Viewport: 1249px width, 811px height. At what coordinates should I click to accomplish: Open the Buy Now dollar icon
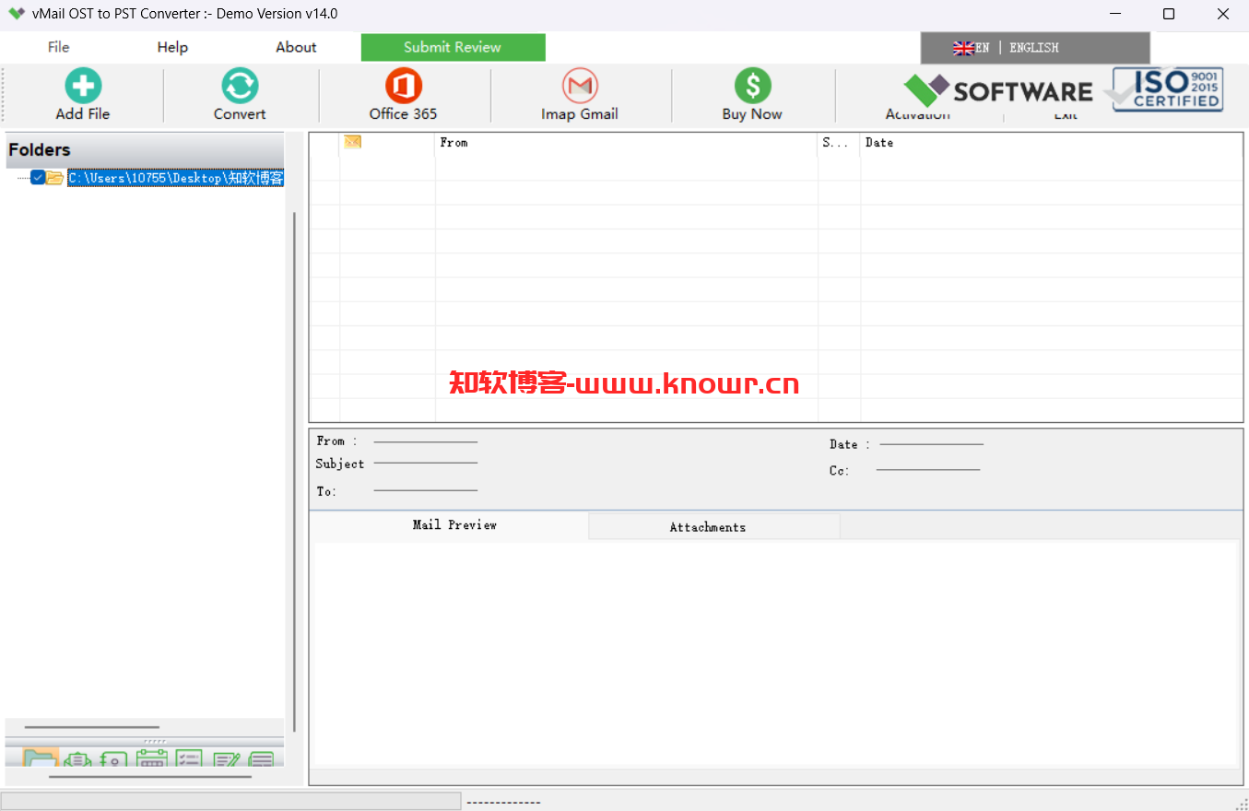[752, 86]
